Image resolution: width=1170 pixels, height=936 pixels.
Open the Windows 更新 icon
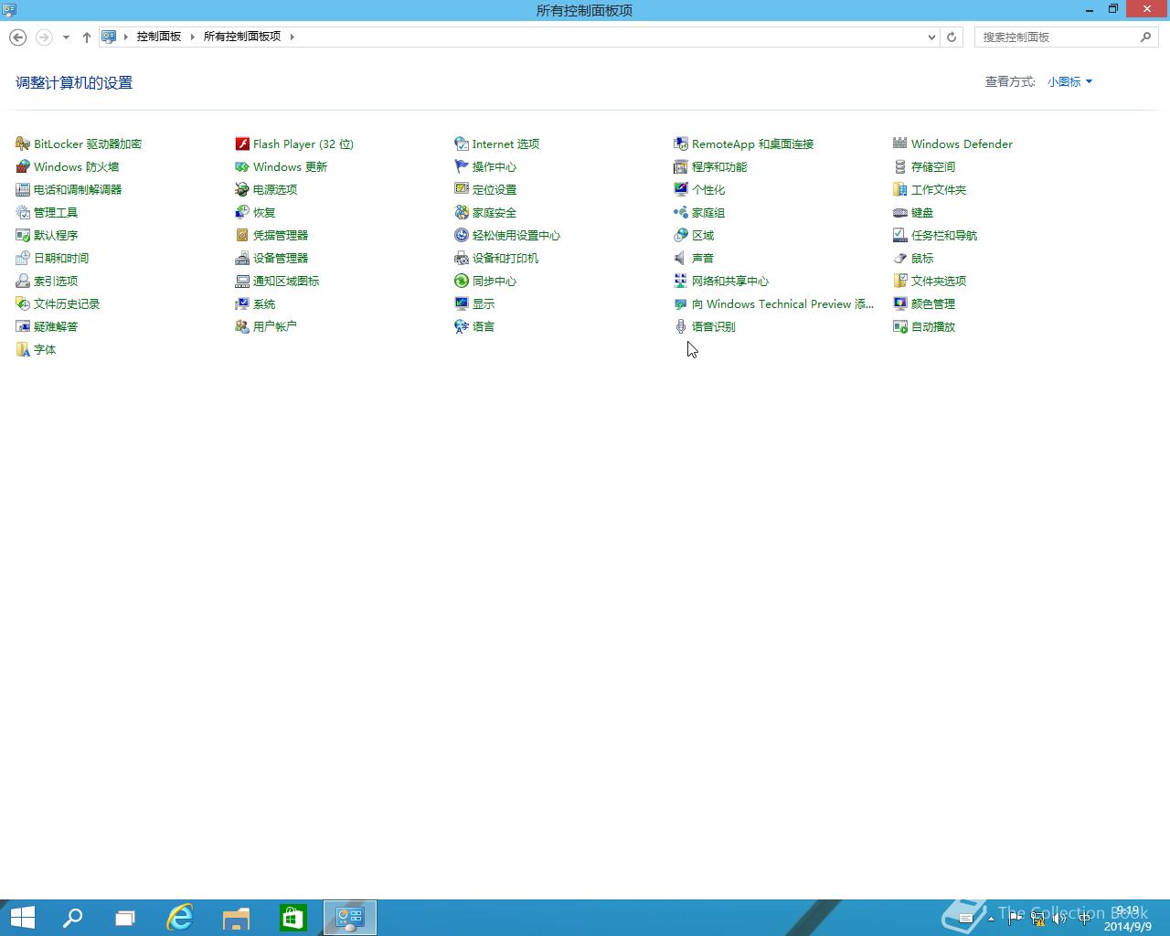pyautogui.click(x=242, y=166)
